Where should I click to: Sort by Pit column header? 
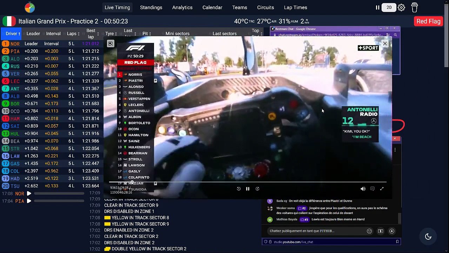(147, 34)
